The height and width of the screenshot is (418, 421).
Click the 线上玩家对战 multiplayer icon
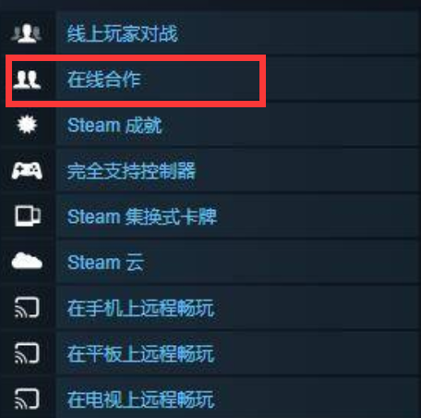pos(27,33)
